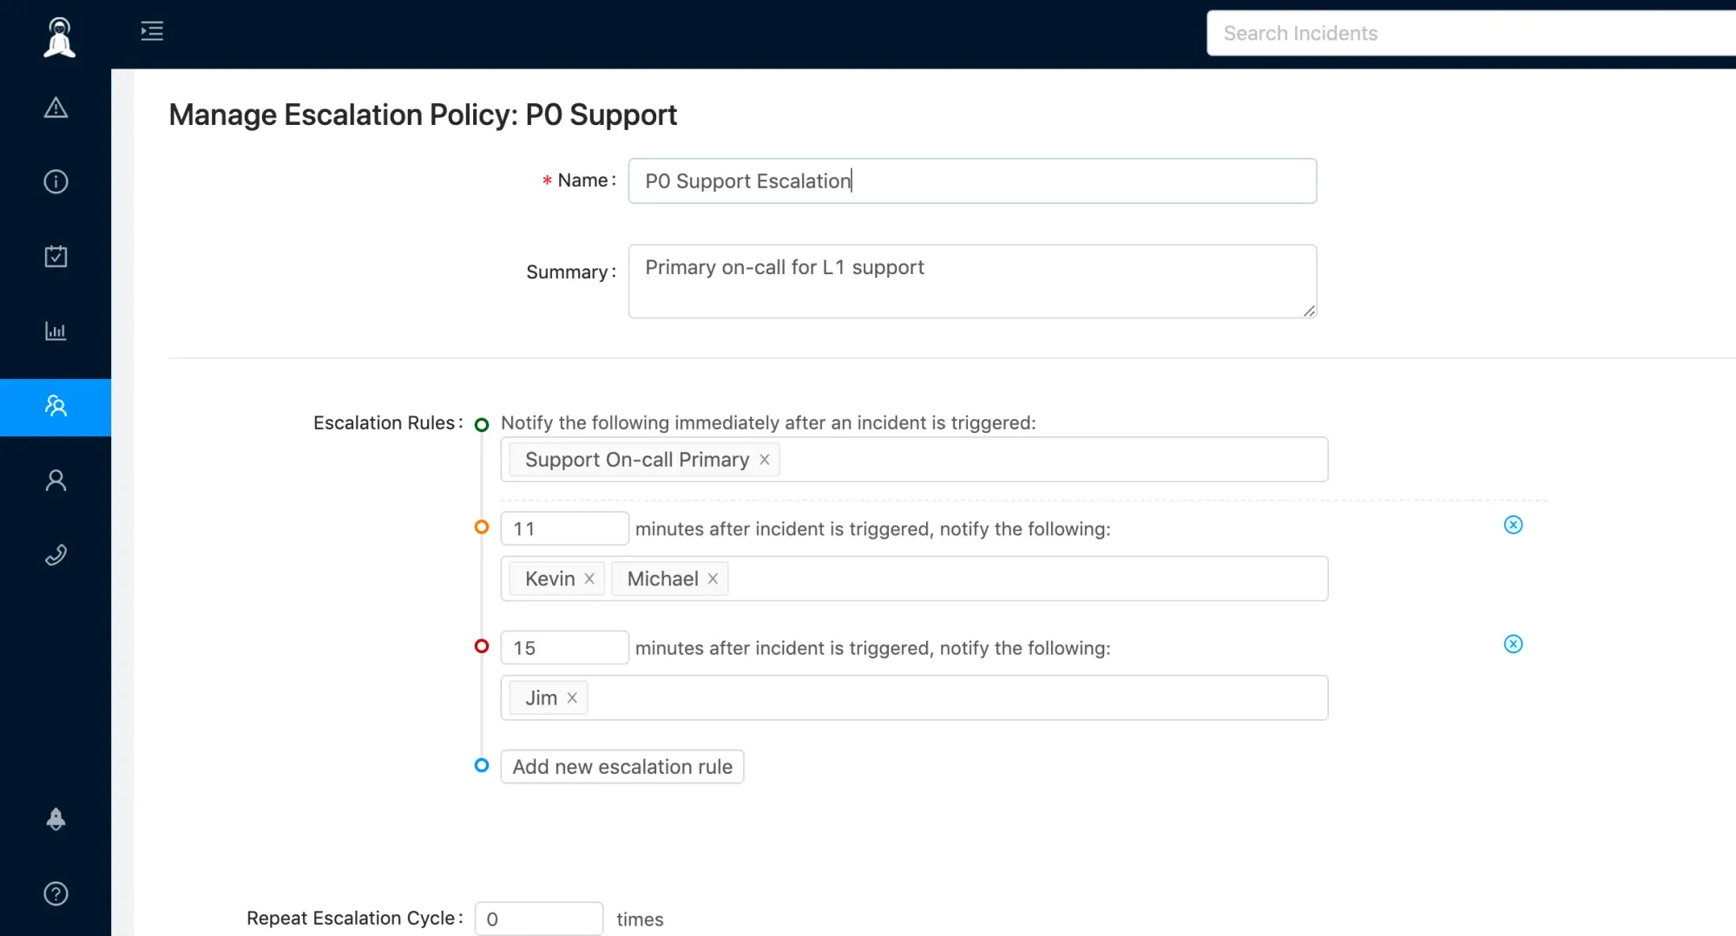Click the Repeat Escalation Cycle label
This screenshot has height=936, width=1736.
(x=353, y=918)
